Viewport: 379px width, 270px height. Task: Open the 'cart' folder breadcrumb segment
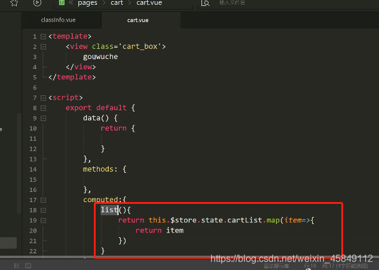pos(117,2)
